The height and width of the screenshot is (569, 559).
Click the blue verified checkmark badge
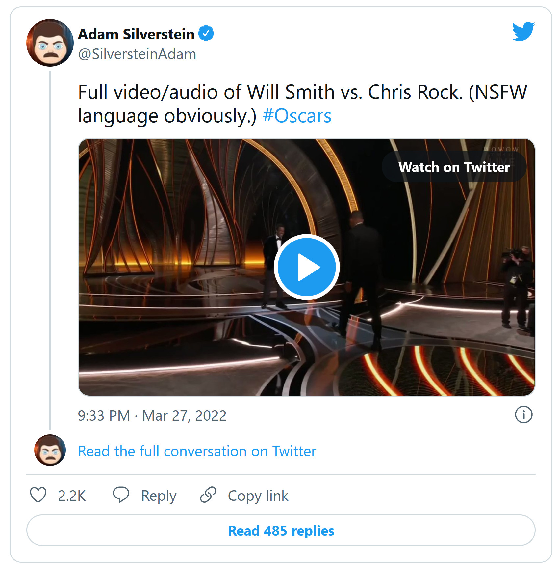point(206,33)
